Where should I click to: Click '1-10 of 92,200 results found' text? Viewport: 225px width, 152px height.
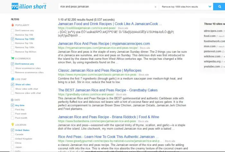coord(86,20)
